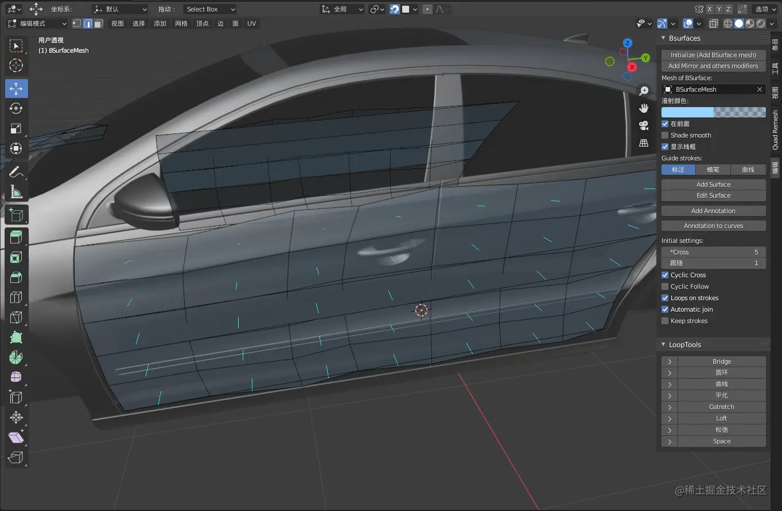The width and height of the screenshot is (782, 511).
Task: Select the Extrude Region tool
Action: pyautogui.click(x=16, y=236)
